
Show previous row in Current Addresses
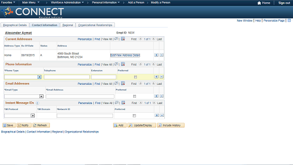pyautogui.click(x=141, y=38)
